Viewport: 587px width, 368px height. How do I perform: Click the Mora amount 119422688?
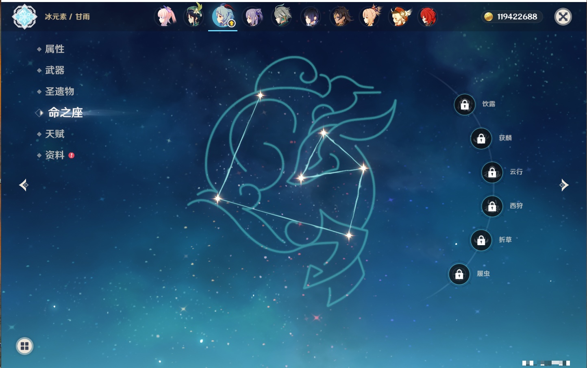(517, 17)
